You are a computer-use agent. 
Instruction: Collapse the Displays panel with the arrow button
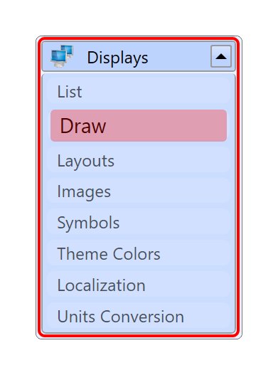(221, 56)
